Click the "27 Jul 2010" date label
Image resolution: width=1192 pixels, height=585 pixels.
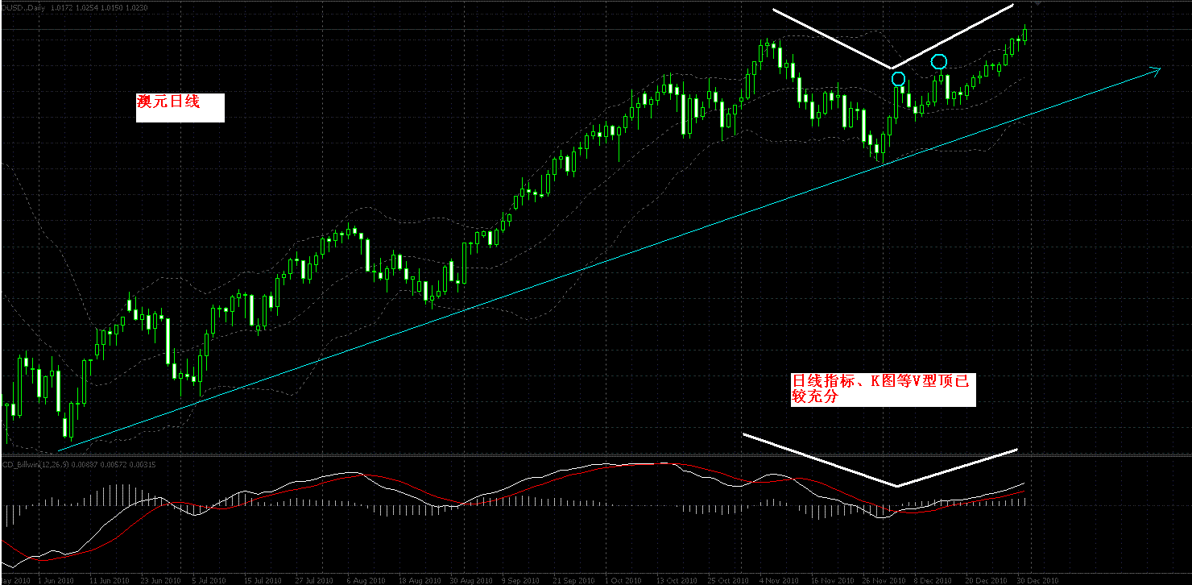point(315,580)
